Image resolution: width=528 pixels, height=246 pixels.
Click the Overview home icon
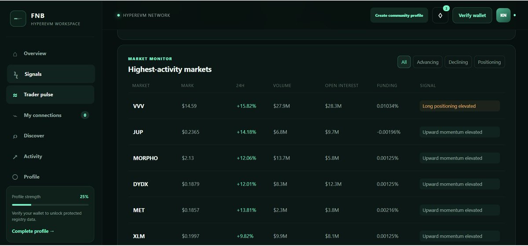[15, 54]
